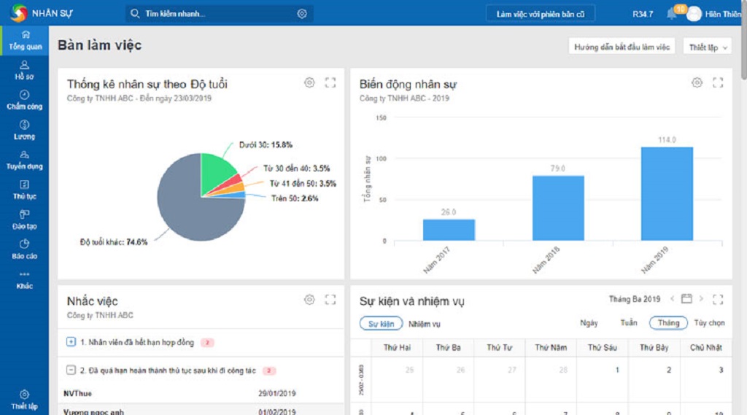Open the calendar date picker icon
Viewport: 747px width, 415px height.
click(686, 299)
